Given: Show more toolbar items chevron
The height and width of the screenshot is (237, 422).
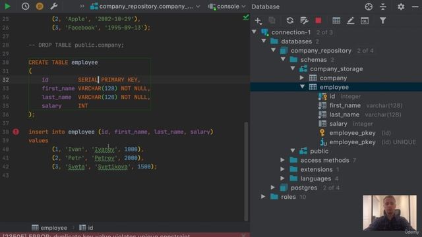Looking at the screenshot, I should coord(82,6).
